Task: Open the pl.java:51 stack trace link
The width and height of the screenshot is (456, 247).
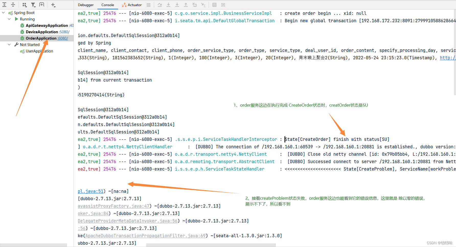Action: [90, 191]
